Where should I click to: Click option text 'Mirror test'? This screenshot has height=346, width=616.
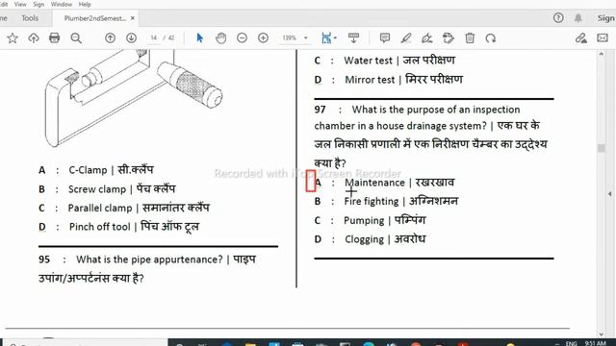pos(370,80)
